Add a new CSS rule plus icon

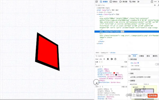click(x=104, y=59)
